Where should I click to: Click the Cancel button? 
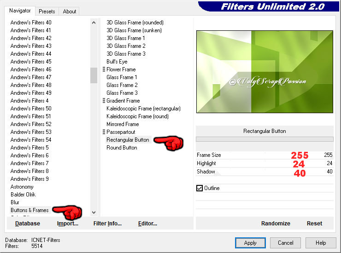pyautogui.click(x=285, y=243)
